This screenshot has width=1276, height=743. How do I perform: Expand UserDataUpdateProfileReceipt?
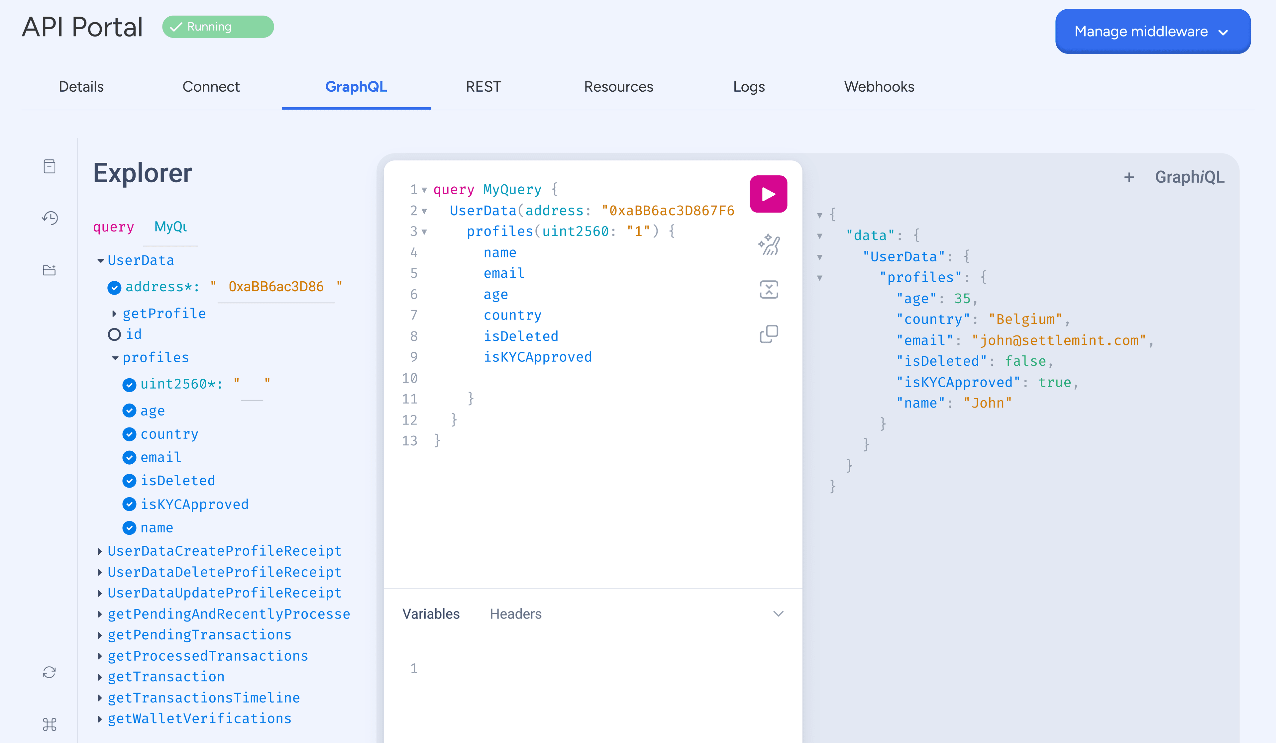tap(100, 593)
